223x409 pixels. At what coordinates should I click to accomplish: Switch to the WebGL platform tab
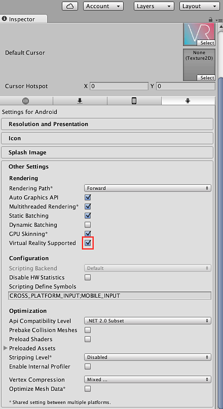pos(26,100)
